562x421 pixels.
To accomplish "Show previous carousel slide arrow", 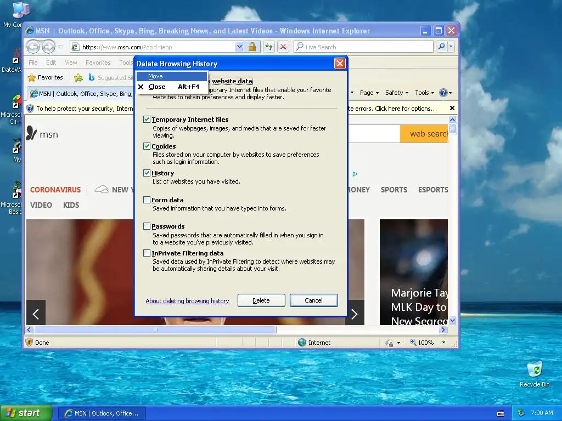I will click(36, 314).
